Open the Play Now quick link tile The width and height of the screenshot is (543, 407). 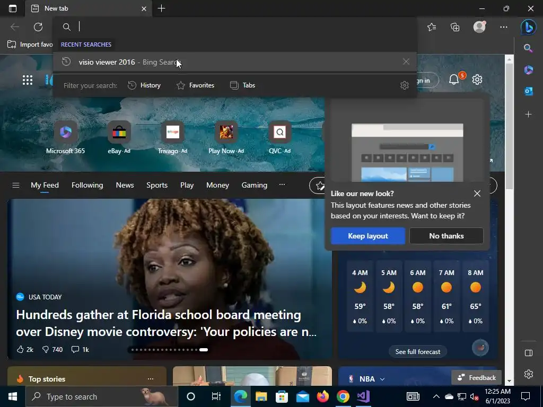coord(226,138)
